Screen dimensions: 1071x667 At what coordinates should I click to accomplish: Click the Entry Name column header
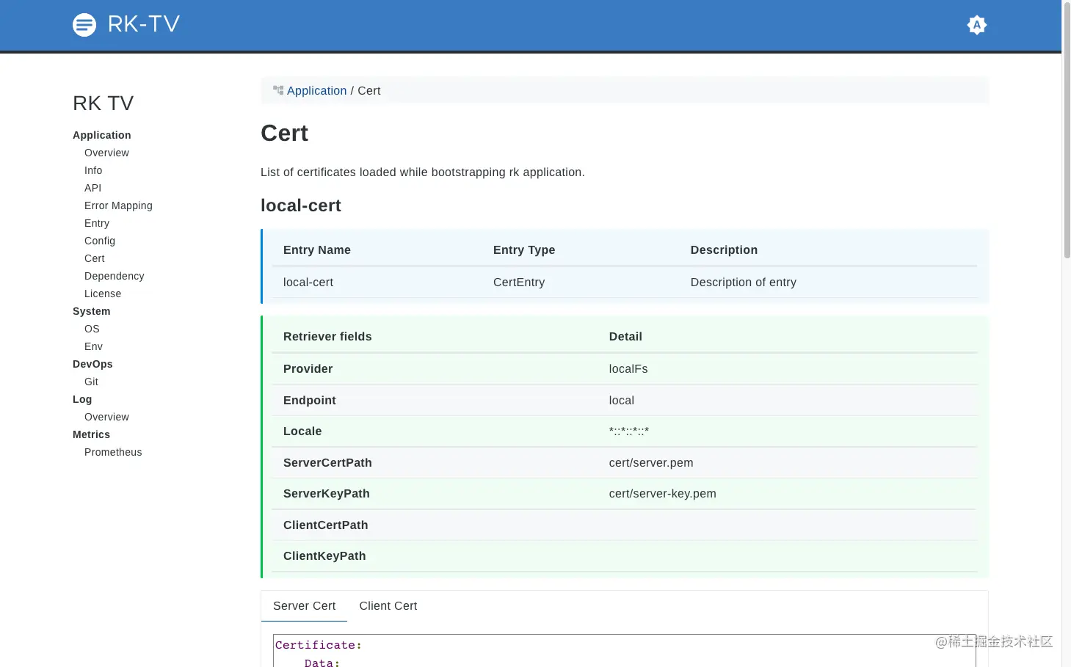317,250
